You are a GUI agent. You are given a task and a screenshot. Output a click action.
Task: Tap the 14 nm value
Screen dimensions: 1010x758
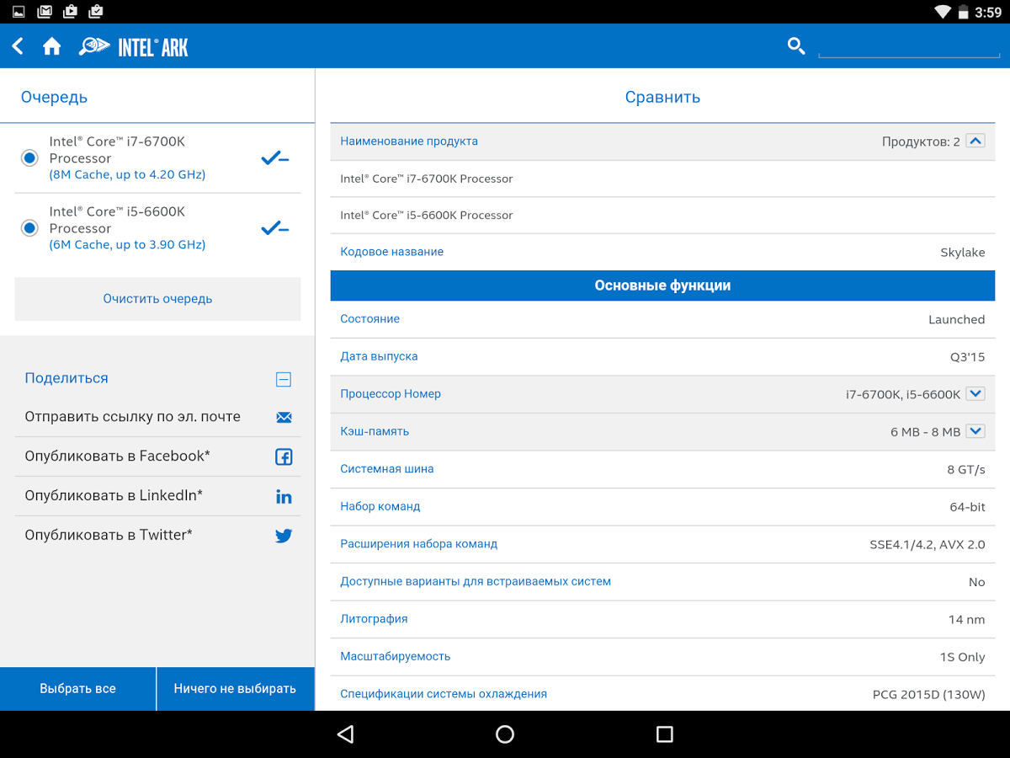click(x=966, y=620)
